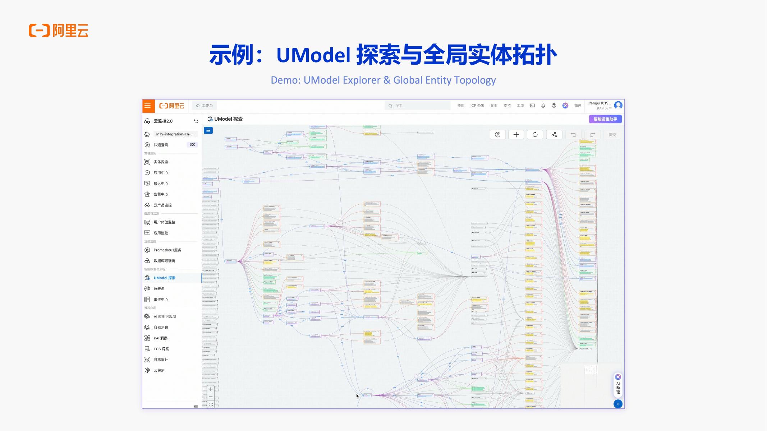Click the 云监控2.0 sidebar title icon
Screen dimensions: 767x431
click(x=147, y=121)
